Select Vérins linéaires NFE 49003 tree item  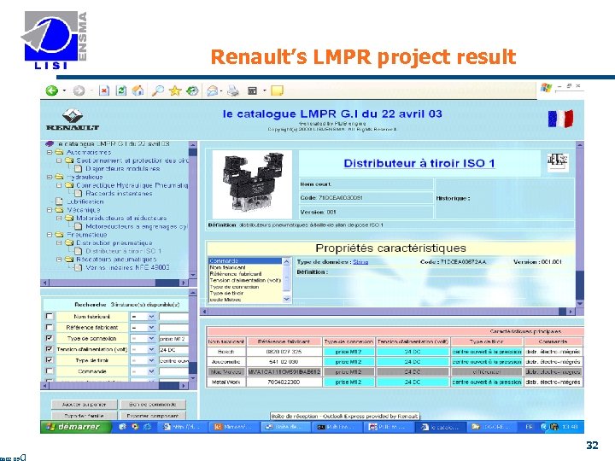tap(127, 267)
